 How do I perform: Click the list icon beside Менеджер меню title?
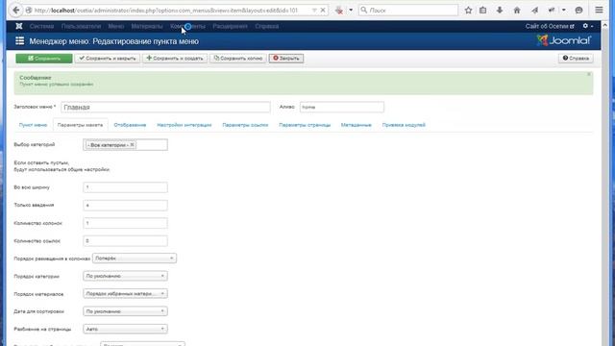click(x=19, y=40)
